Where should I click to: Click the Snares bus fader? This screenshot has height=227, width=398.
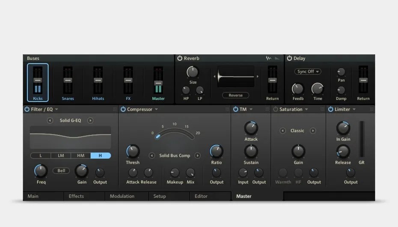[68, 81]
